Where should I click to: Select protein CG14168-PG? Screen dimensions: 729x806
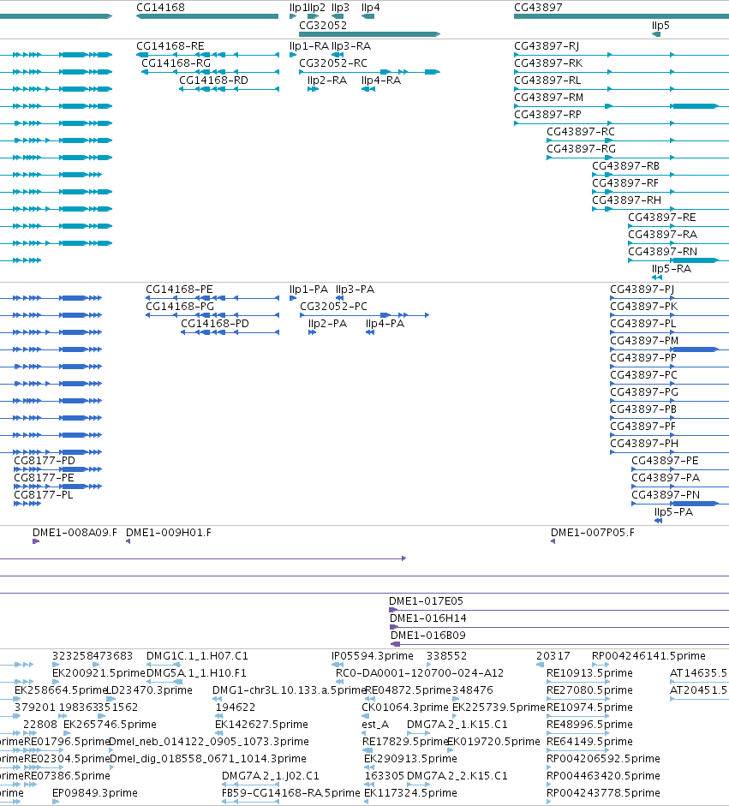point(212,315)
